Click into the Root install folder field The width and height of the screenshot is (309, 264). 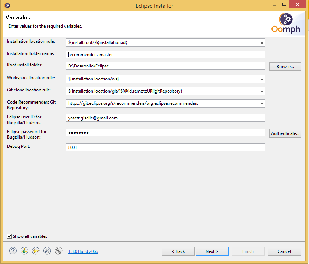[165, 66]
